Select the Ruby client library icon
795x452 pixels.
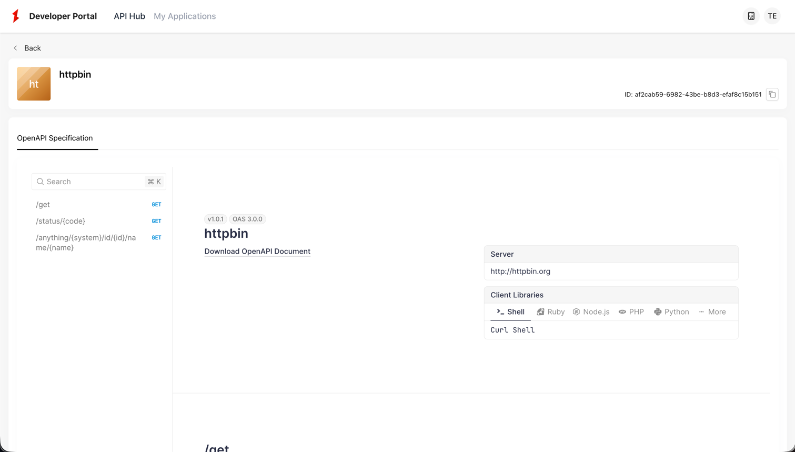pos(541,312)
